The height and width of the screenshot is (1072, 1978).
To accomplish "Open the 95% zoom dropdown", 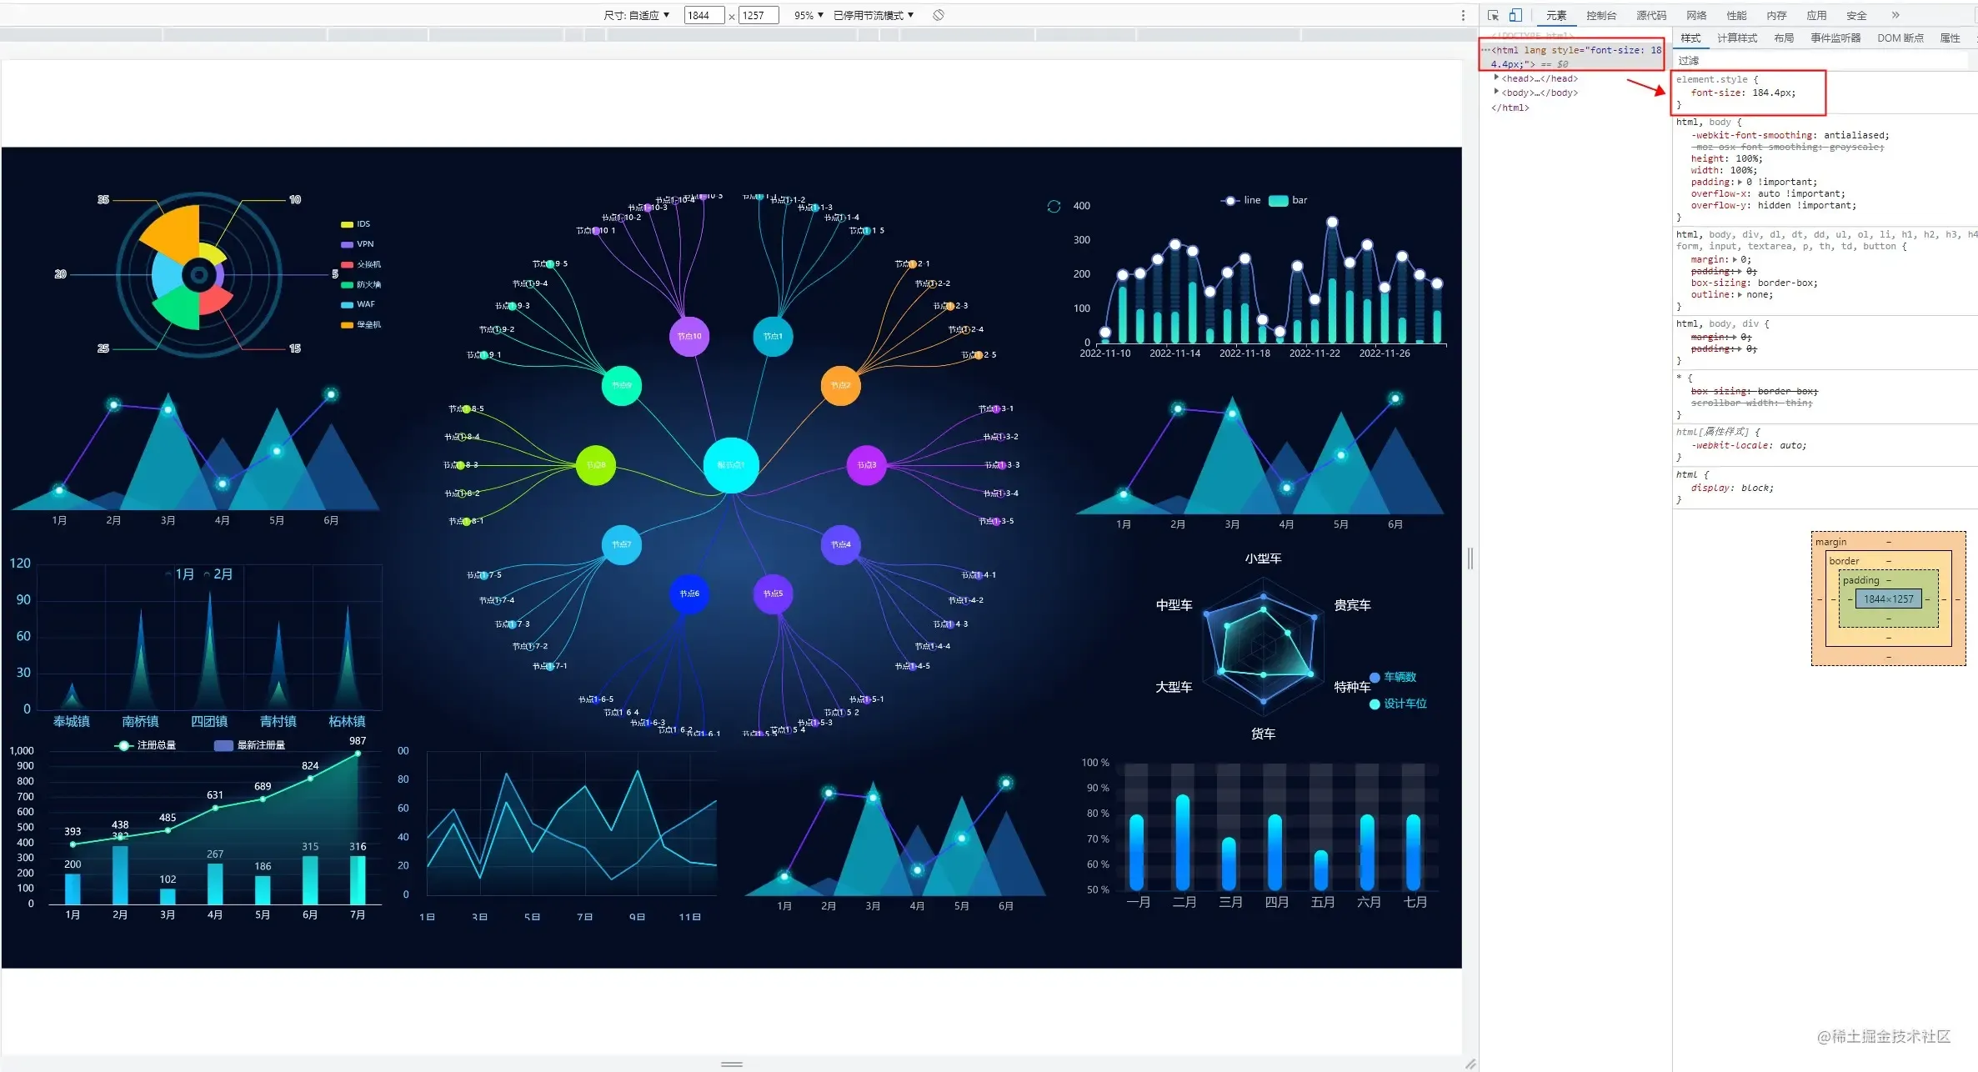I will (x=809, y=15).
